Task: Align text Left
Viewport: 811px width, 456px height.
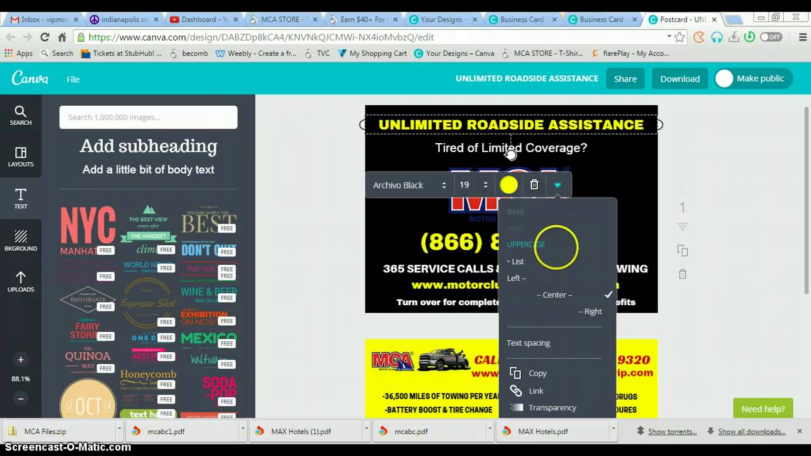Action: [516, 278]
